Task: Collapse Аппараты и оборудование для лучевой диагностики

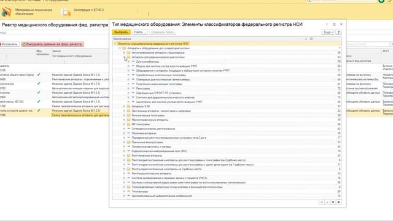Action: tap(120, 48)
